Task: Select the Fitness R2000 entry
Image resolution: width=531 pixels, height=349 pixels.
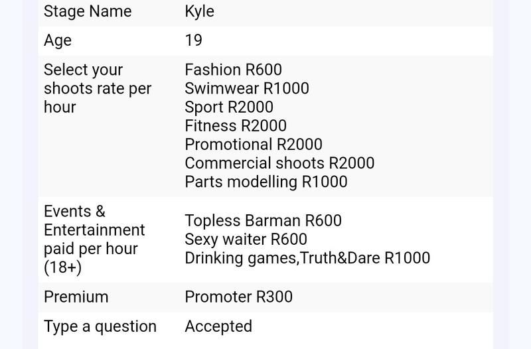Action: click(x=236, y=125)
